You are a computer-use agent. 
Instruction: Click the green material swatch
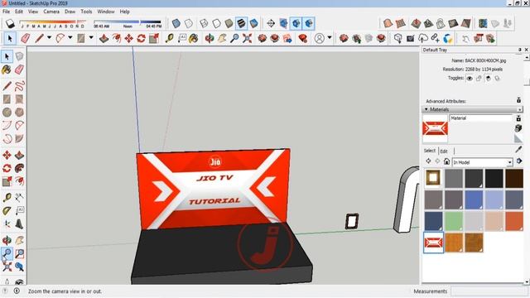click(x=454, y=221)
